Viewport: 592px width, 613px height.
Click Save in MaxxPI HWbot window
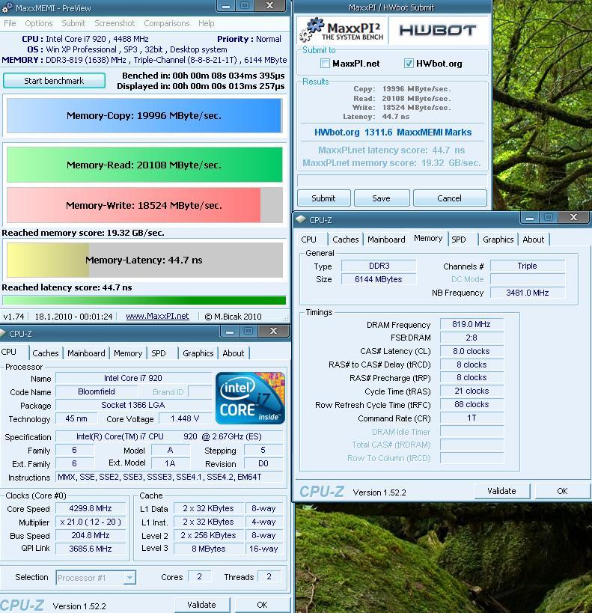tap(381, 198)
